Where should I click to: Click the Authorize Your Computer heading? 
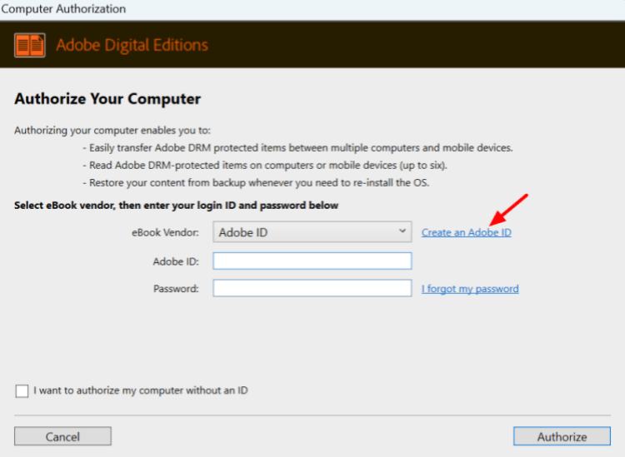click(x=107, y=99)
